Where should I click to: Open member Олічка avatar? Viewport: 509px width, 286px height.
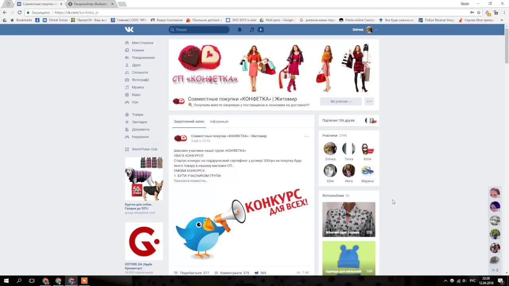point(330,149)
